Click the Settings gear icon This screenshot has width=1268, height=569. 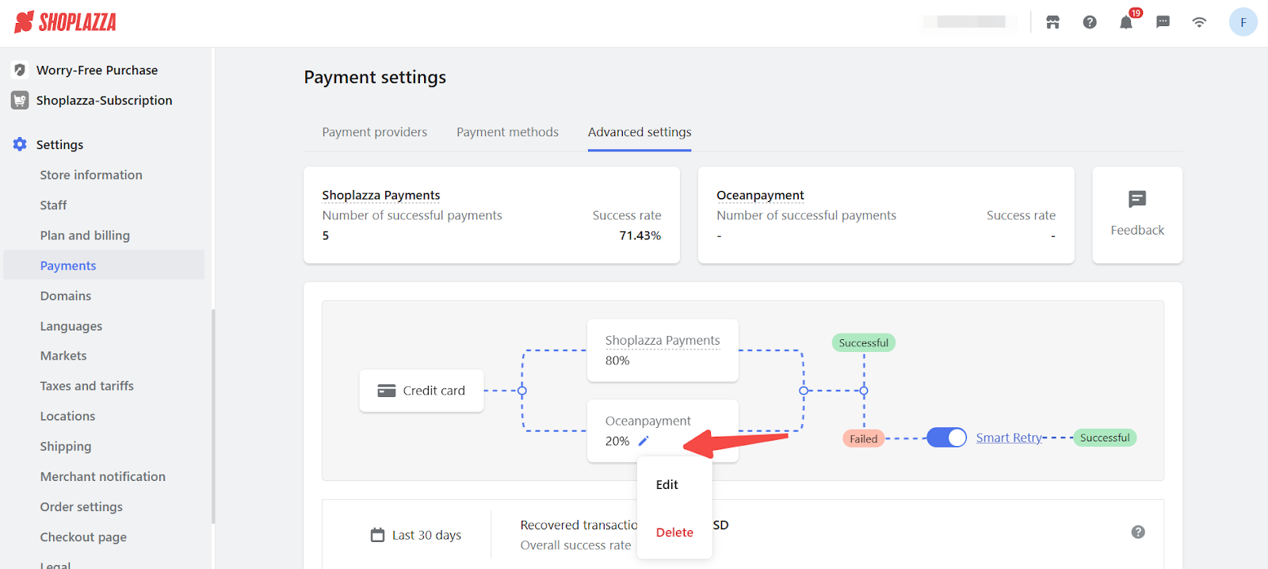click(20, 144)
